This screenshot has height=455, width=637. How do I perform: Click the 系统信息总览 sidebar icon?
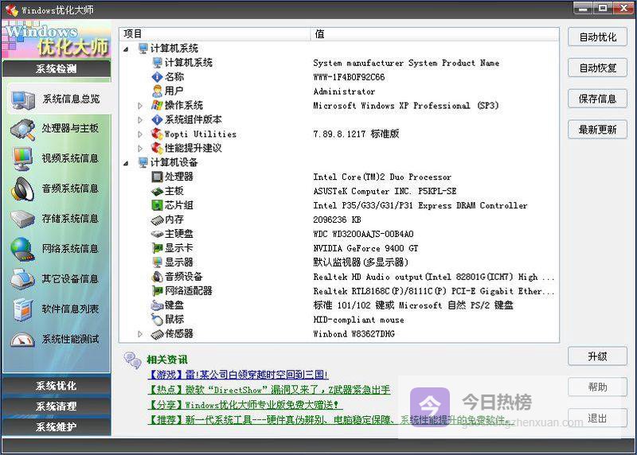coord(22,99)
